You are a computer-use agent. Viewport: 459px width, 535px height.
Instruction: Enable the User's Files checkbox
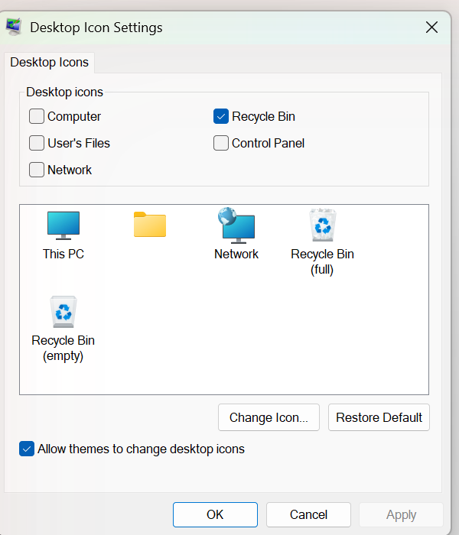tap(37, 143)
